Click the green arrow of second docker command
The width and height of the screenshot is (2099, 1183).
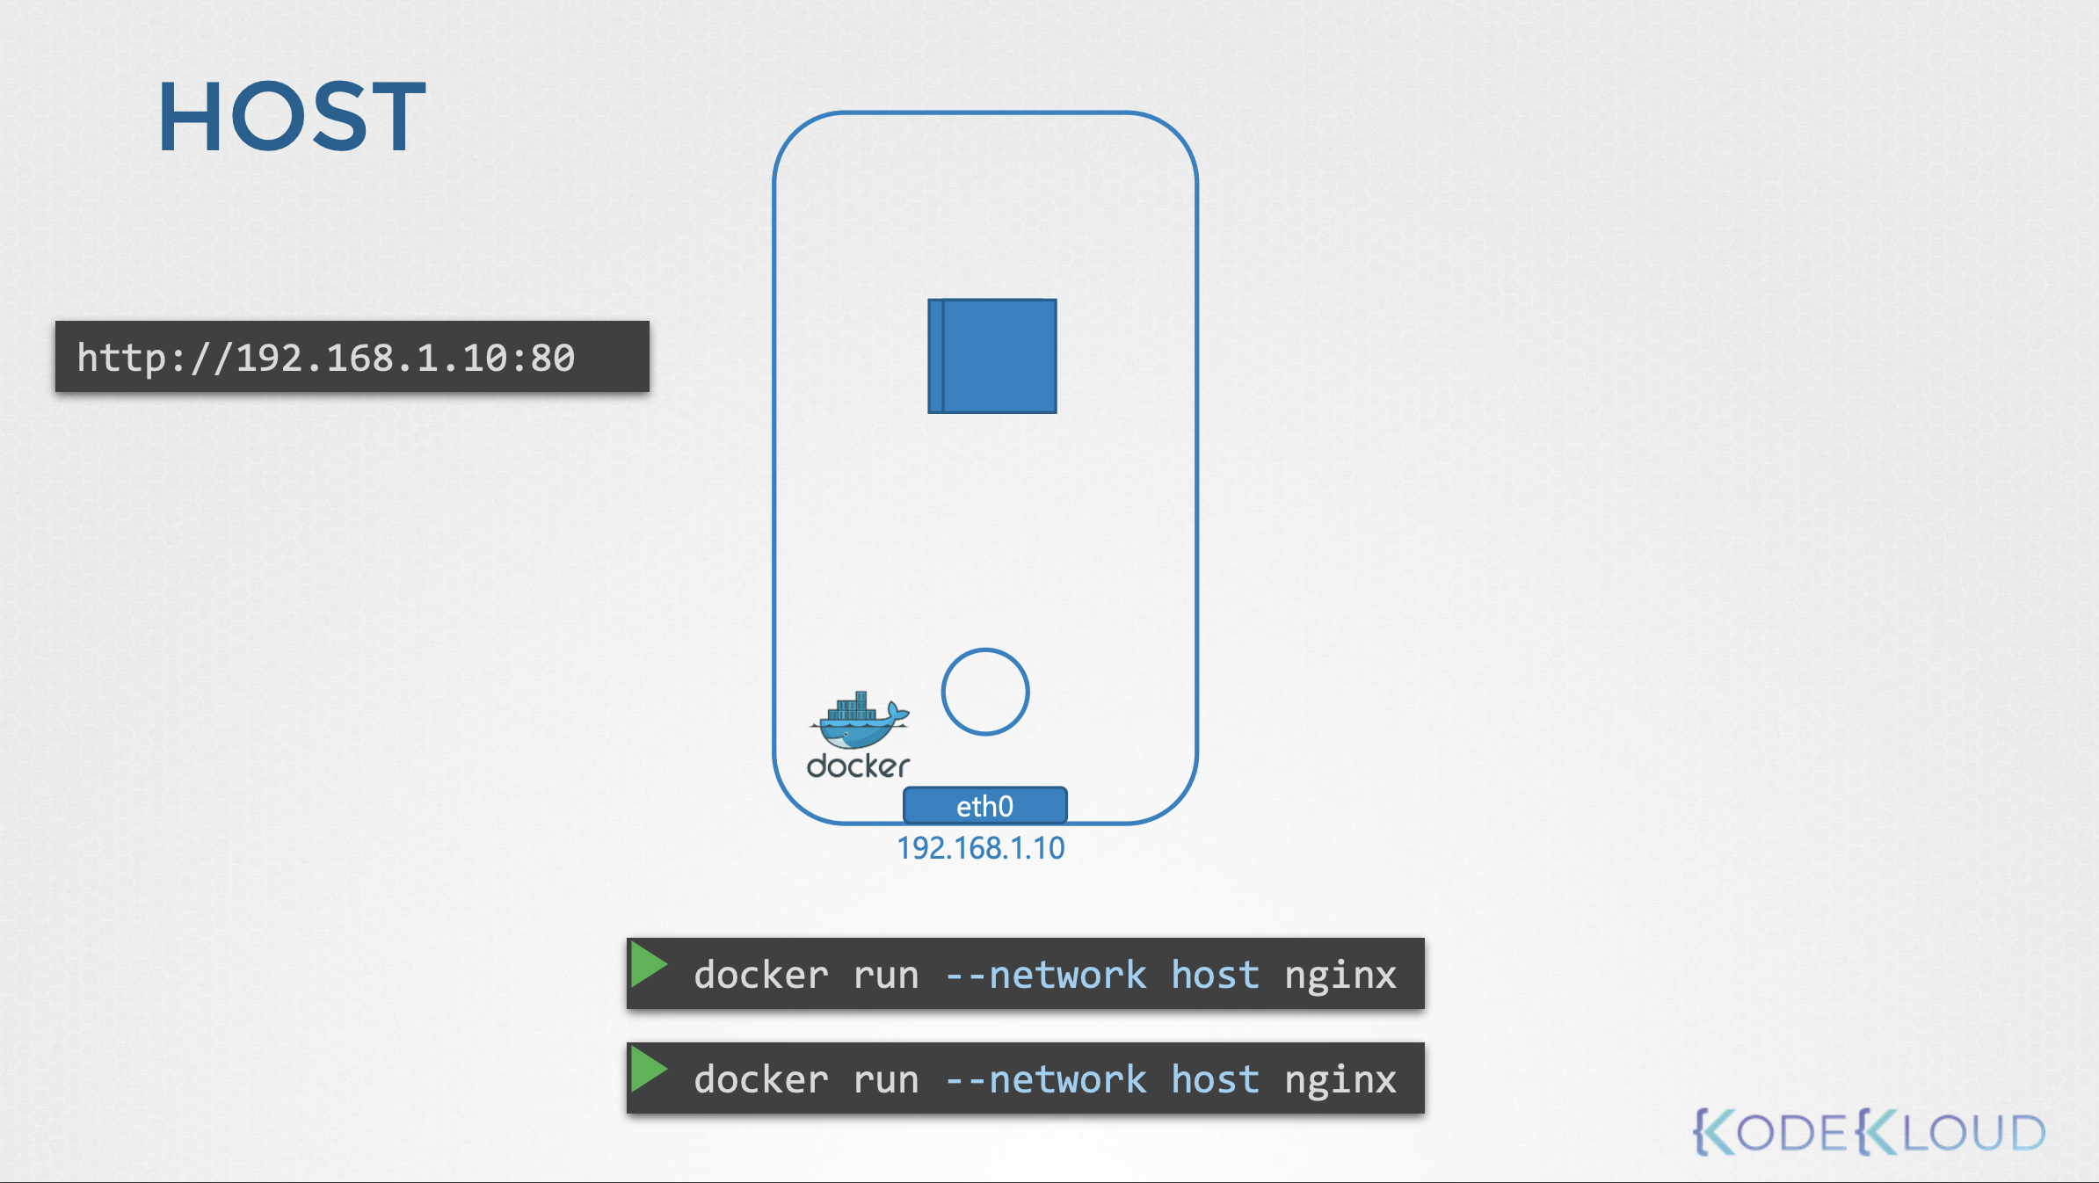point(649,1071)
